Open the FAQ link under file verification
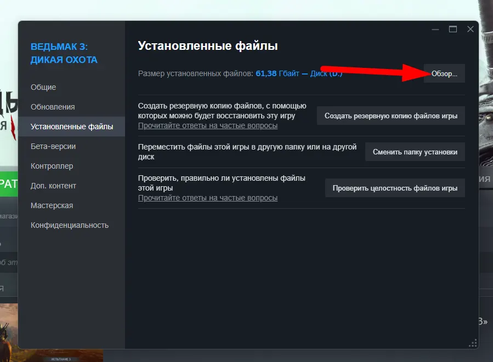493x362 pixels. (208, 198)
